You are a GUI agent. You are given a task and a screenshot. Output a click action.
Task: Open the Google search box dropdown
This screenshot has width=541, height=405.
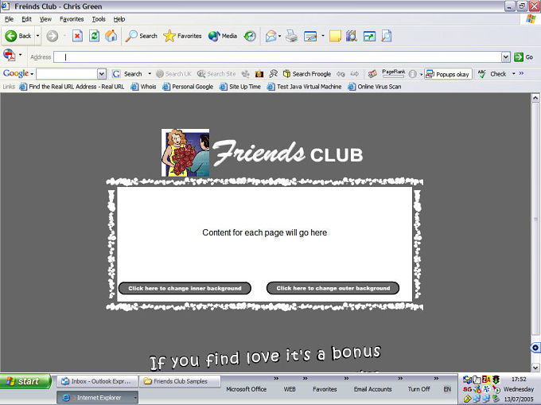[102, 74]
